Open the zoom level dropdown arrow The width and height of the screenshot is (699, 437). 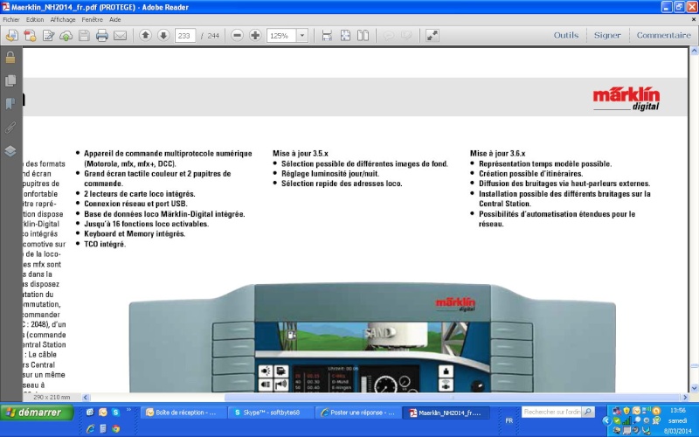click(x=302, y=36)
